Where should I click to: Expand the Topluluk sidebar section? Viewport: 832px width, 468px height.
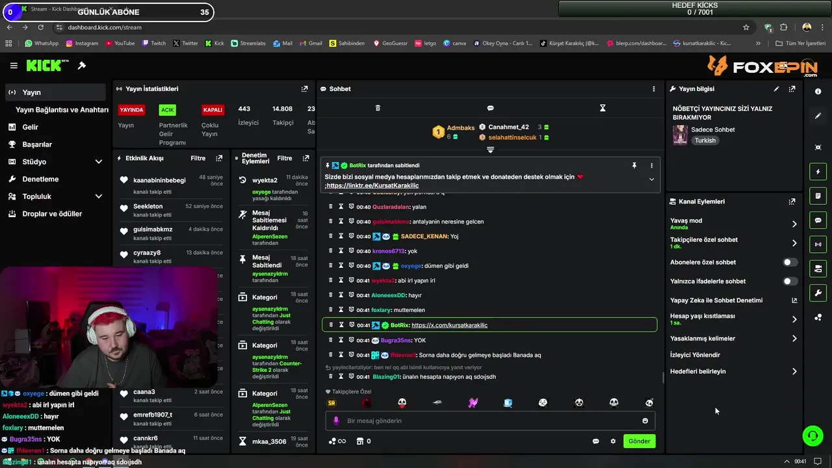click(x=99, y=196)
